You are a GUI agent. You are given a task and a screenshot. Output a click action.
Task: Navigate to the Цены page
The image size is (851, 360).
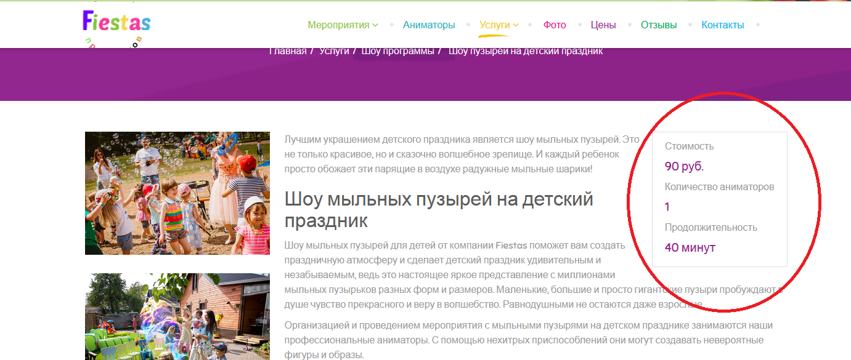[x=603, y=25]
